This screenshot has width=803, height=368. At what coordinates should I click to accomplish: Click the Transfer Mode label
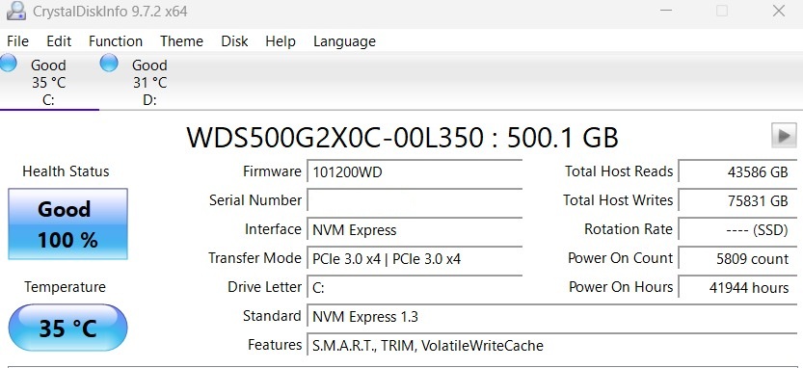point(254,258)
